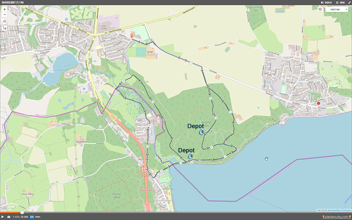Image resolution: width=352 pixels, height=220 pixels.
Task: Select the lower Depot water marker
Action: click(x=191, y=156)
